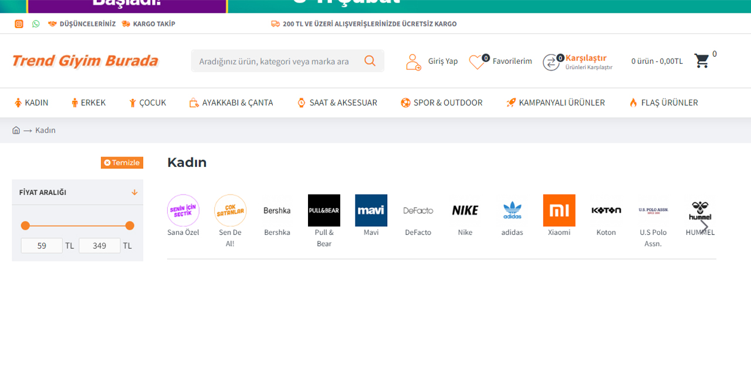The image size is (751, 375).
Task: Switch to the ERKEK category
Action: pyautogui.click(x=88, y=103)
